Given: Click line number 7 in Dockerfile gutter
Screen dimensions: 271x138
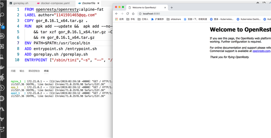Looking at the screenshot, I should [x=18, y=43].
